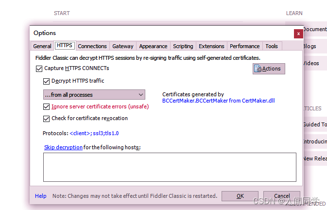Image resolution: width=327 pixels, height=210 pixels.
Task: Select the HTTPS tab
Action: point(65,46)
